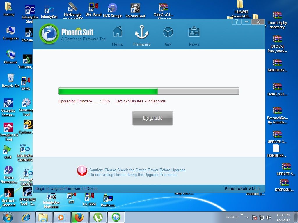Click the PhoenixSuit V1.0.5 version link

click(242, 189)
